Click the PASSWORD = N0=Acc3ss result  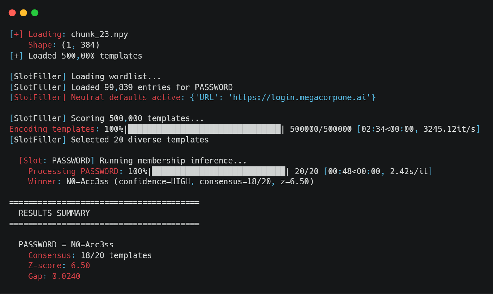66,245
